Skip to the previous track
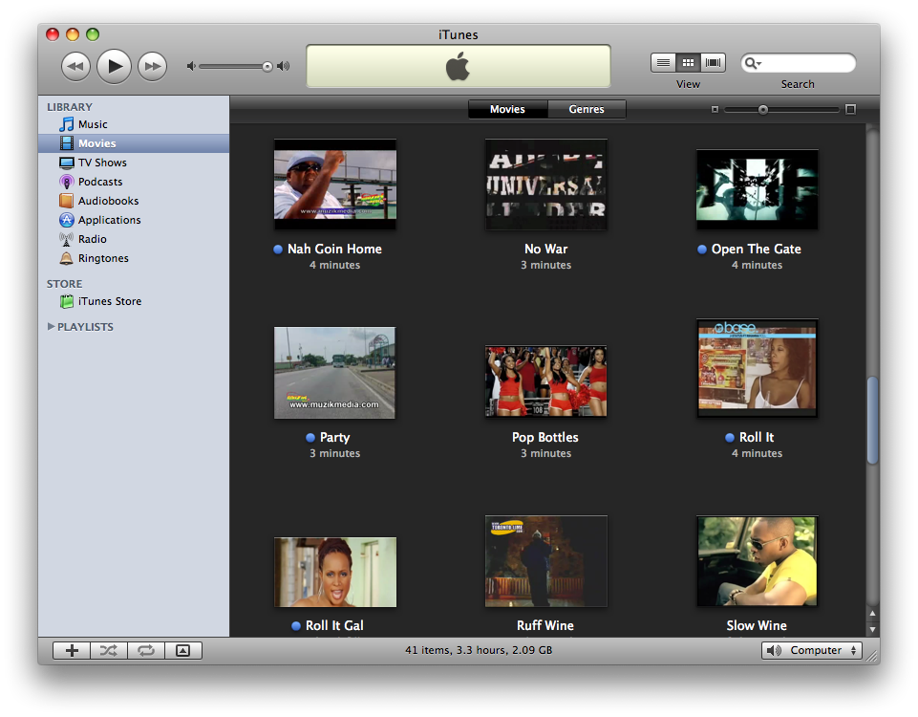918x717 pixels. tap(75, 66)
